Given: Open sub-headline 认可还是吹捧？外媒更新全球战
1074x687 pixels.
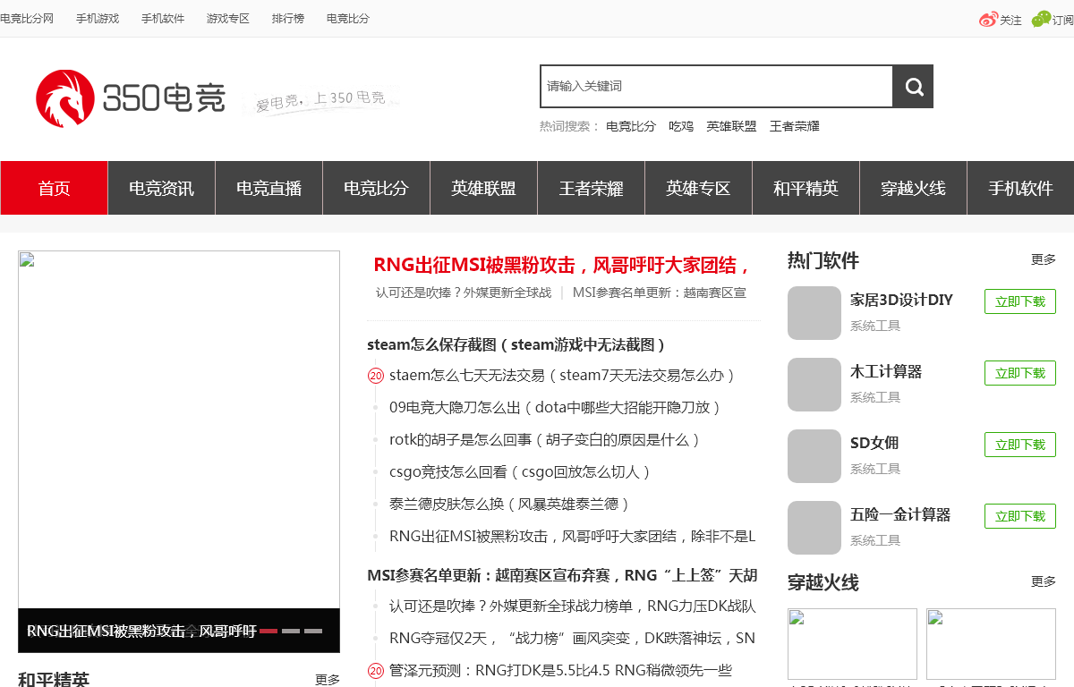Looking at the screenshot, I should (x=464, y=293).
